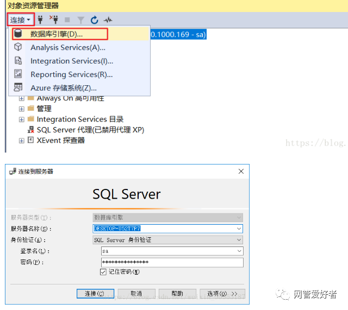This screenshot has height=310, width=348.
Task: Select the highlighted server node ending in sa)
Action: pyautogui.click(x=178, y=35)
